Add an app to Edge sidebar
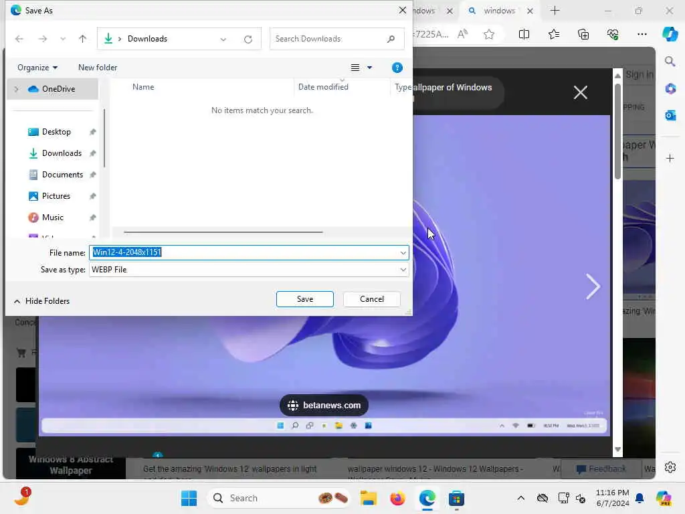 [x=670, y=158]
